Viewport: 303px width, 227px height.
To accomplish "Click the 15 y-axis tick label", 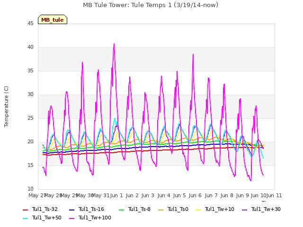I will coord(30,166).
